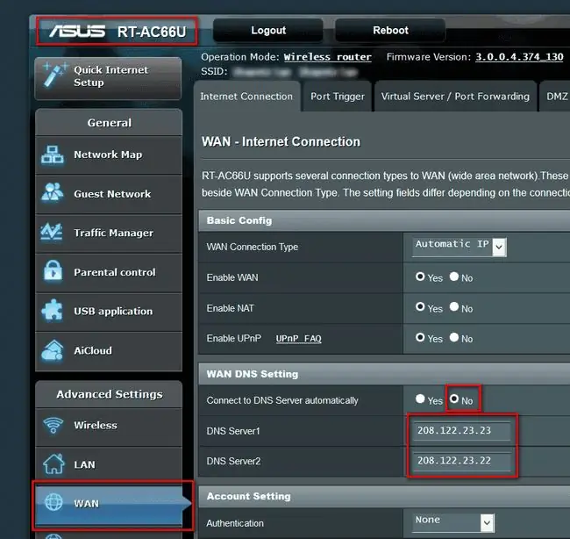This screenshot has height=539, width=570.
Task: Launch Quick Internet Setup
Action: [108, 78]
